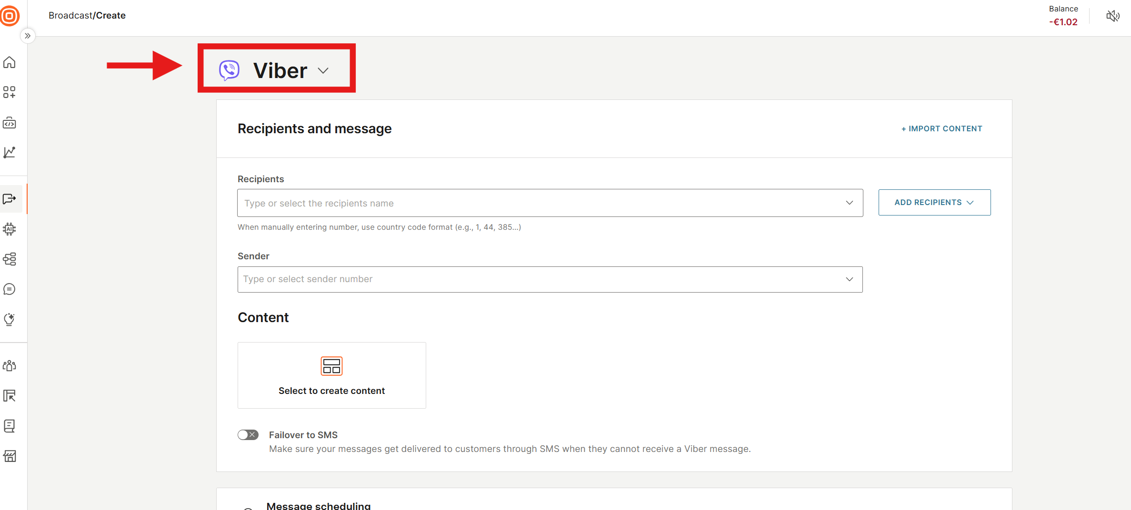The image size is (1131, 510).
Task: Open the Add Recipients dropdown button
Action: [x=934, y=203]
